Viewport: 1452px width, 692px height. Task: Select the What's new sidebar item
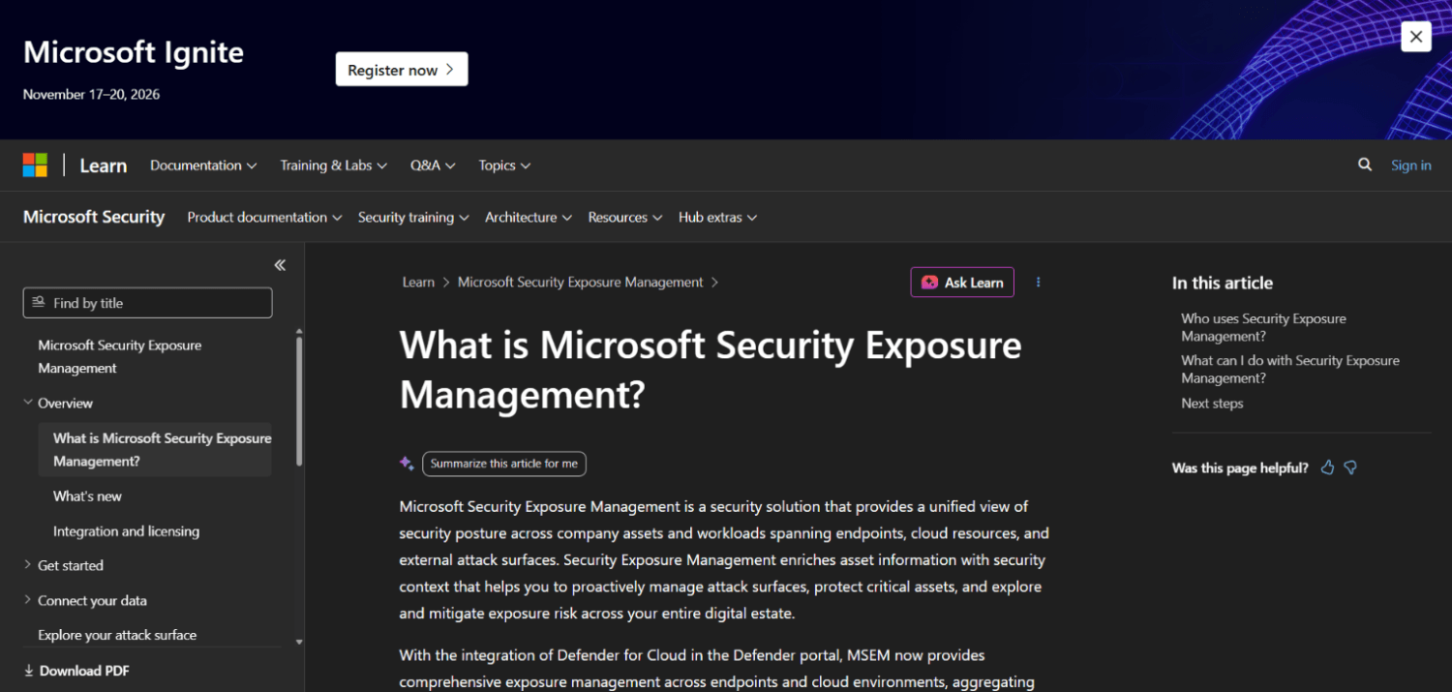(87, 496)
